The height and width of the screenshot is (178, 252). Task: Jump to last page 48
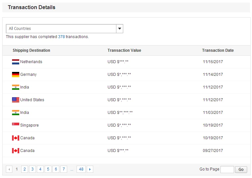tap(81, 169)
